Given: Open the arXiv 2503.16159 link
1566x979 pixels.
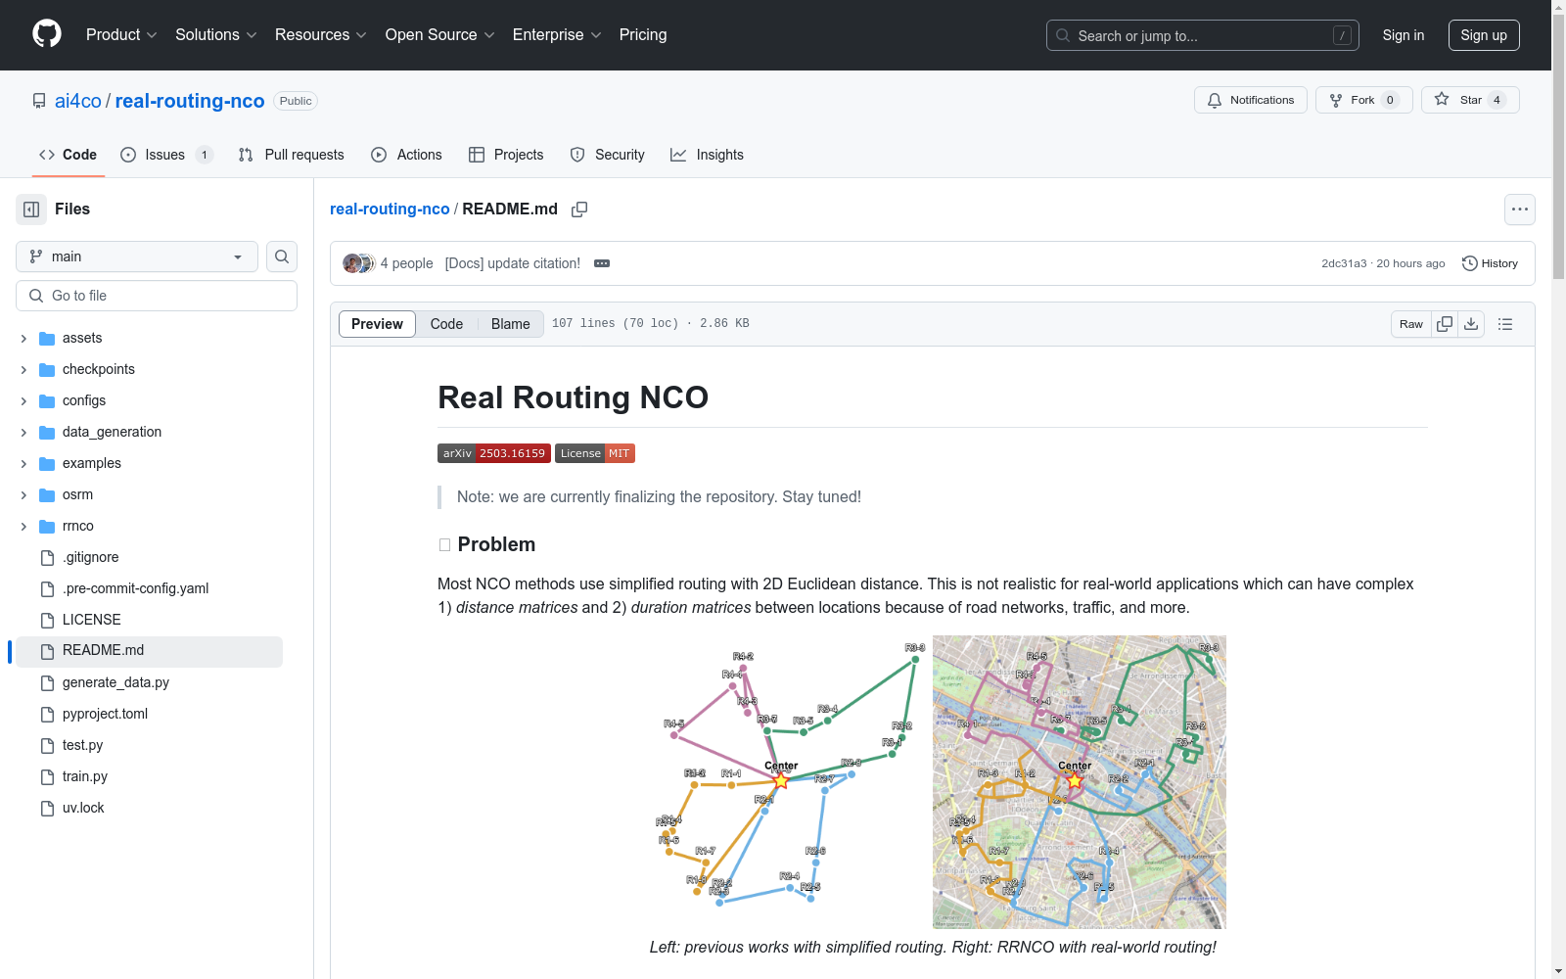Looking at the screenshot, I should click(493, 452).
